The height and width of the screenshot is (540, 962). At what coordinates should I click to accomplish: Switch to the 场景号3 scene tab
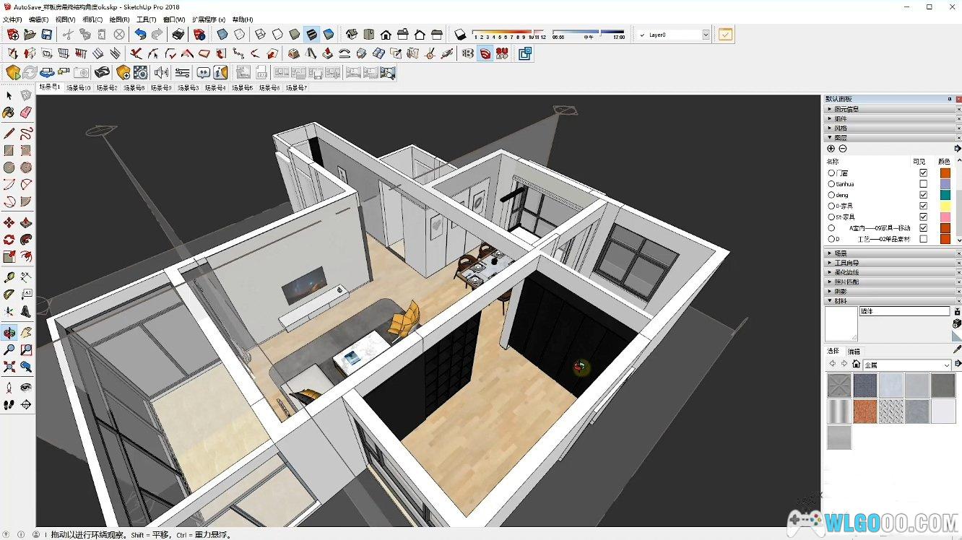click(188, 88)
